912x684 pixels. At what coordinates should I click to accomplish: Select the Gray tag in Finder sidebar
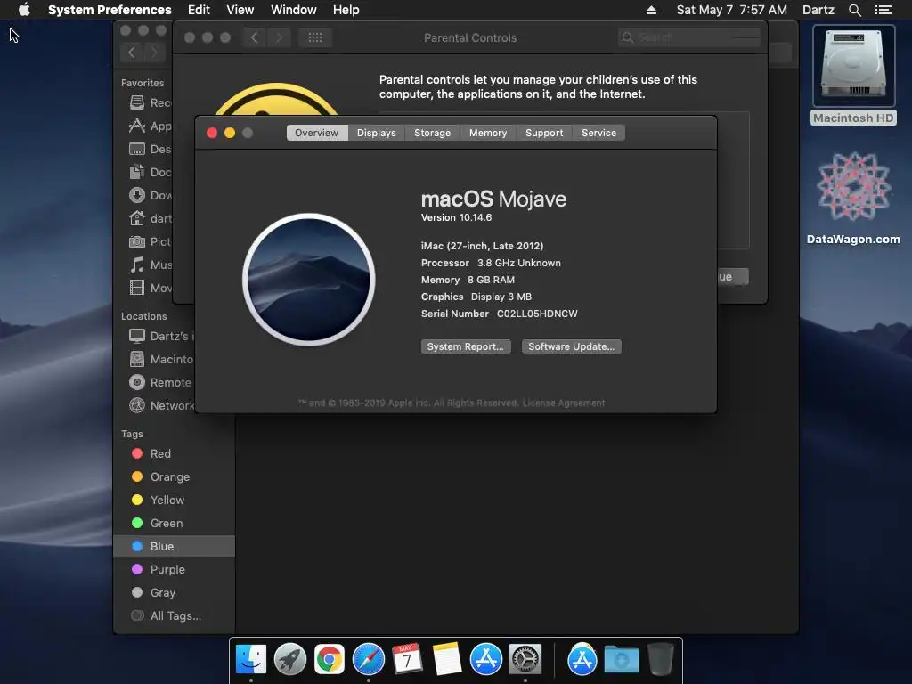pyautogui.click(x=174, y=592)
